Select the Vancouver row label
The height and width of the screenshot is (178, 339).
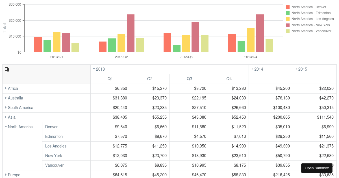(54, 165)
